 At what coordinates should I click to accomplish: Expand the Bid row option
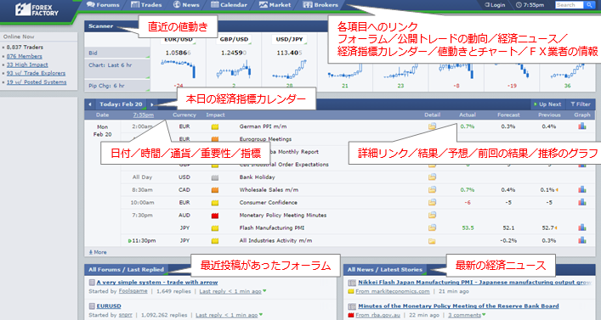click(117, 53)
